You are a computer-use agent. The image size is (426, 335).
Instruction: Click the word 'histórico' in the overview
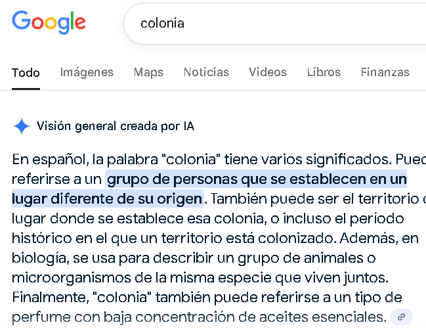(41, 238)
